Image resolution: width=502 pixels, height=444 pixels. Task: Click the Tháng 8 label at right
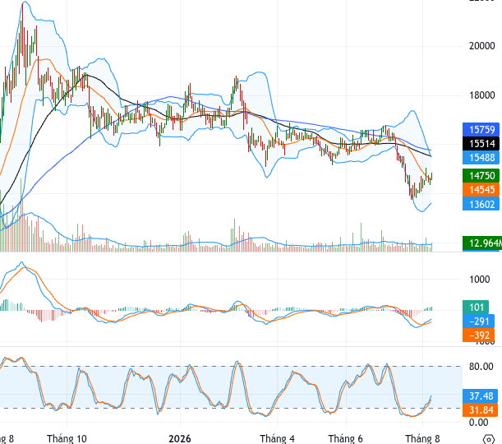(x=422, y=438)
